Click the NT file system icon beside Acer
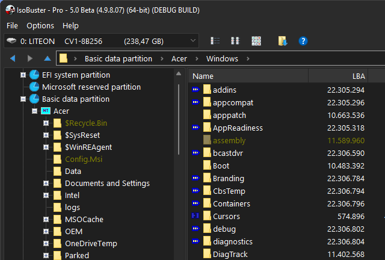Viewport: 385px width, 260px height. click(46, 111)
